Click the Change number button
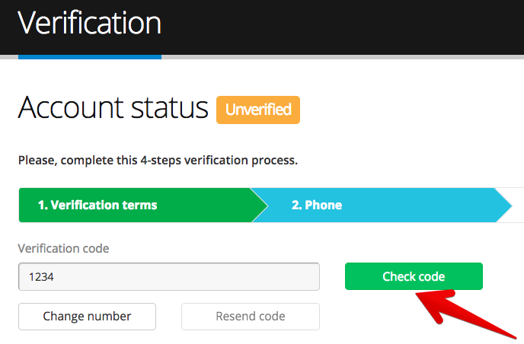This screenshot has height=344, width=524. (87, 317)
